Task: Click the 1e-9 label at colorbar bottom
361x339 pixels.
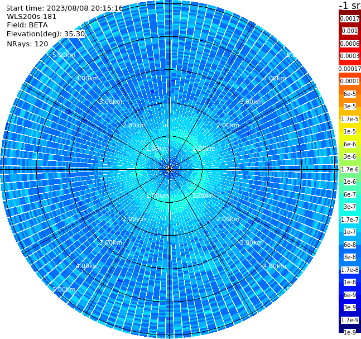Action: click(350, 332)
